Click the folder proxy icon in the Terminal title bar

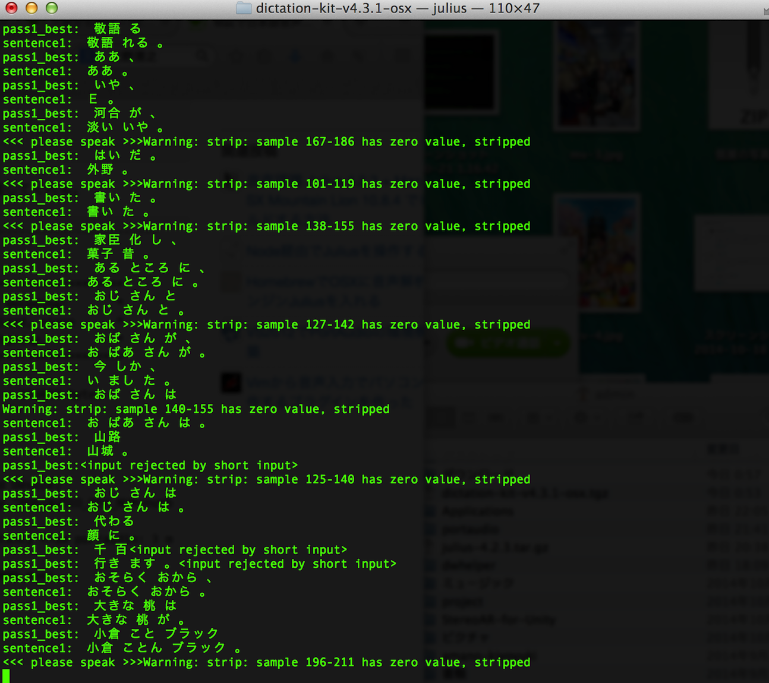coord(244,8)
